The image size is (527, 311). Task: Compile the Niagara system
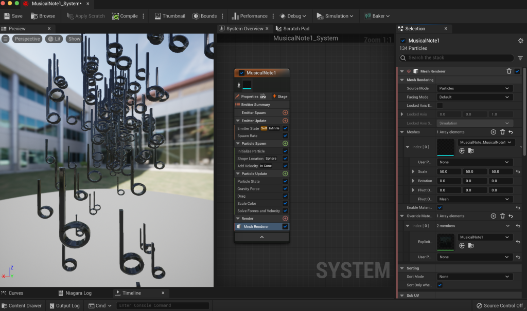click(x=125, y=16)
